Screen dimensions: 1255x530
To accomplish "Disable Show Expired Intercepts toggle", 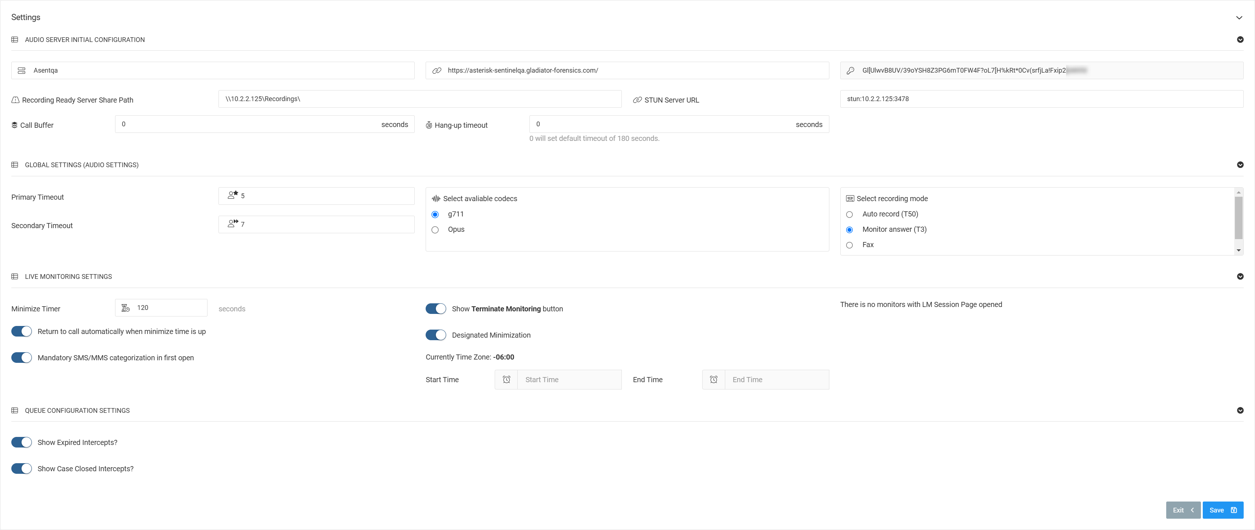I will (x=21, y=442).
